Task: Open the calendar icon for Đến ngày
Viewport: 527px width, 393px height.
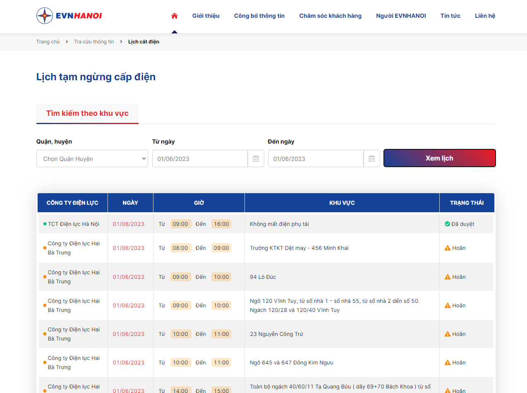Action: point(371,158)
